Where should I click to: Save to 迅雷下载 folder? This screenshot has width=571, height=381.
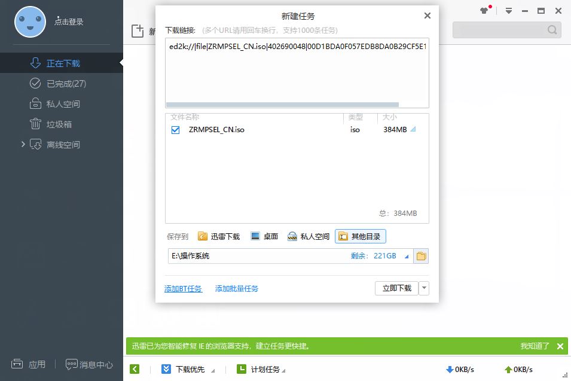[x=219, y=236]
